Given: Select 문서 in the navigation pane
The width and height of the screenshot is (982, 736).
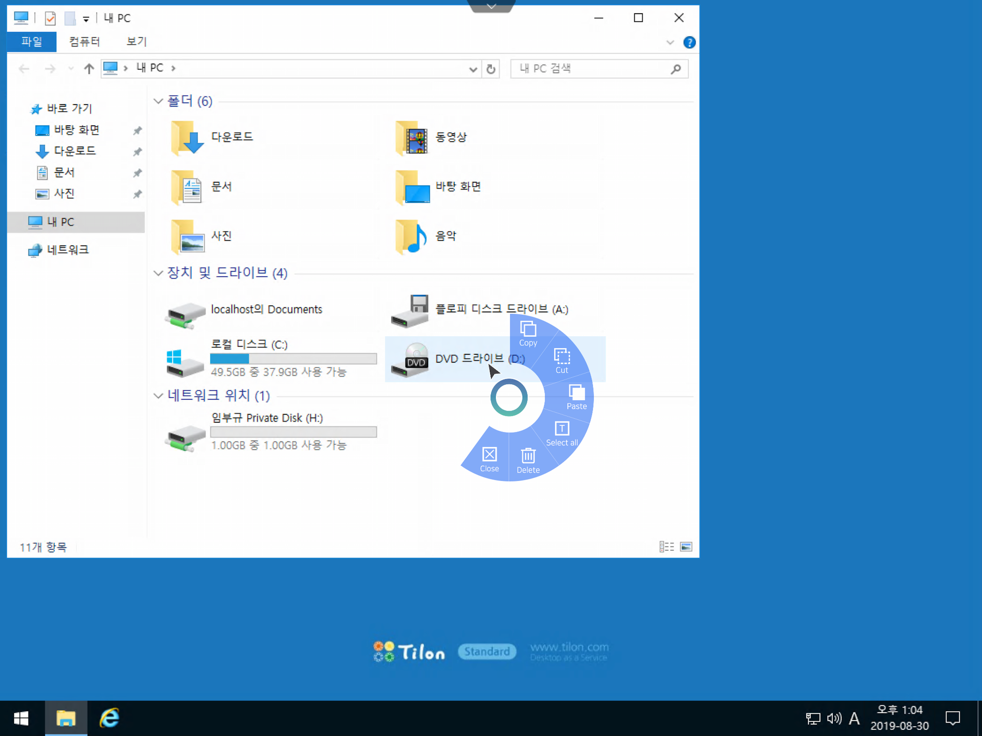Looking at the screenshot, I should click(x=64, y=173).
